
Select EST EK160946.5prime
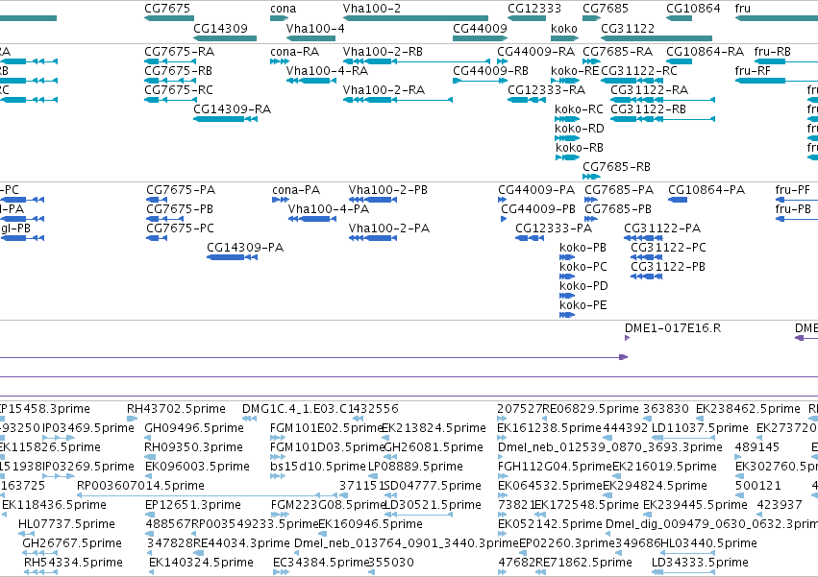coord(370,525)
